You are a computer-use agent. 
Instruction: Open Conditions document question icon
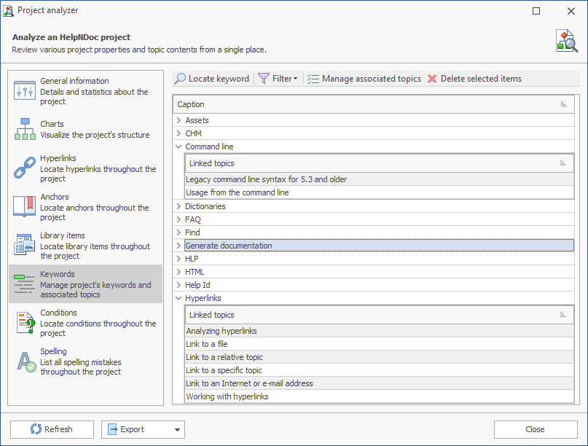click(x=26, y=322)
